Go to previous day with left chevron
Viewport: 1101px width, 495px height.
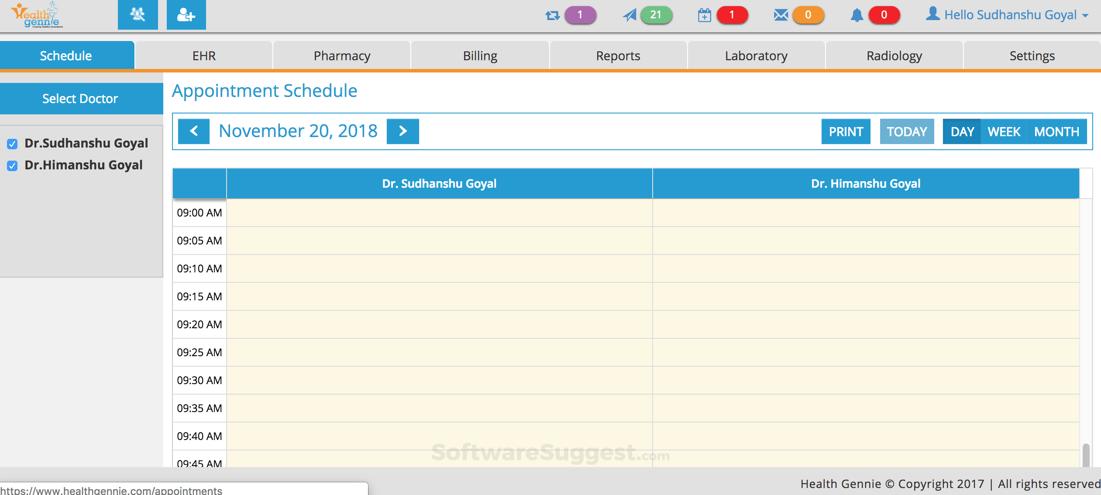tap(194, 131)
